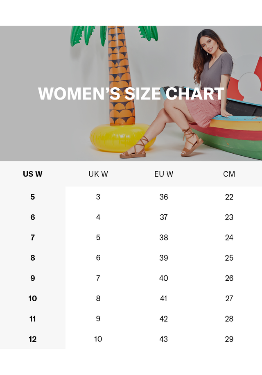
Task: Click US size 8 row label
Action: click(x=33, y=258)
